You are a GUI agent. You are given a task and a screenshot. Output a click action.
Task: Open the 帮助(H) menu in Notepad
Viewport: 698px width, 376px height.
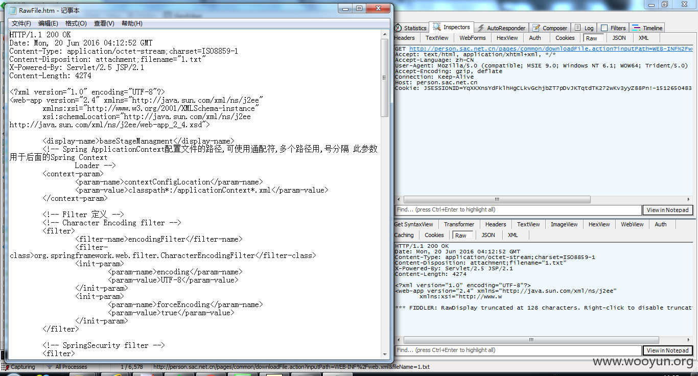point(132,24)
